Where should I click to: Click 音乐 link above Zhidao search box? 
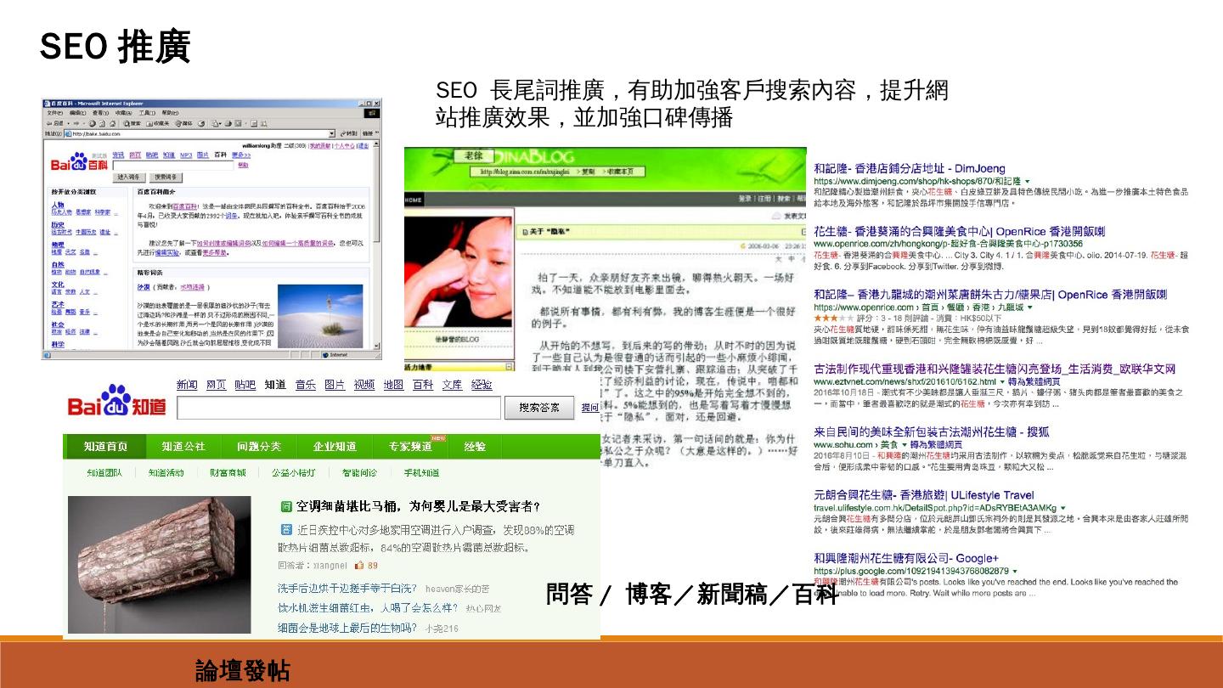coord(306,385)
